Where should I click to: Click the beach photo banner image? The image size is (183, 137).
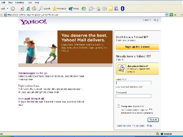coord(38,47)
